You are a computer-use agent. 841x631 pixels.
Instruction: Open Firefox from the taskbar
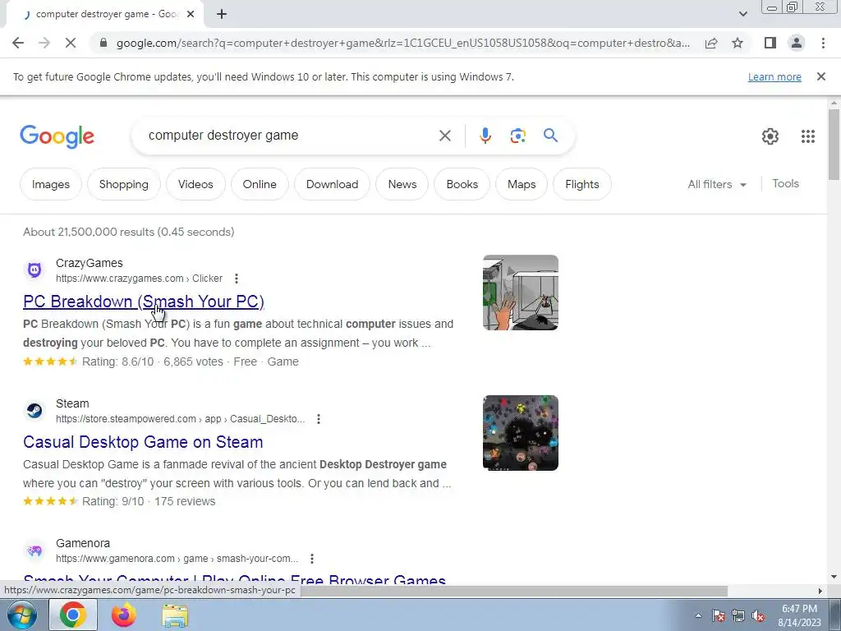pyautogui.click(x=124, y=615)
